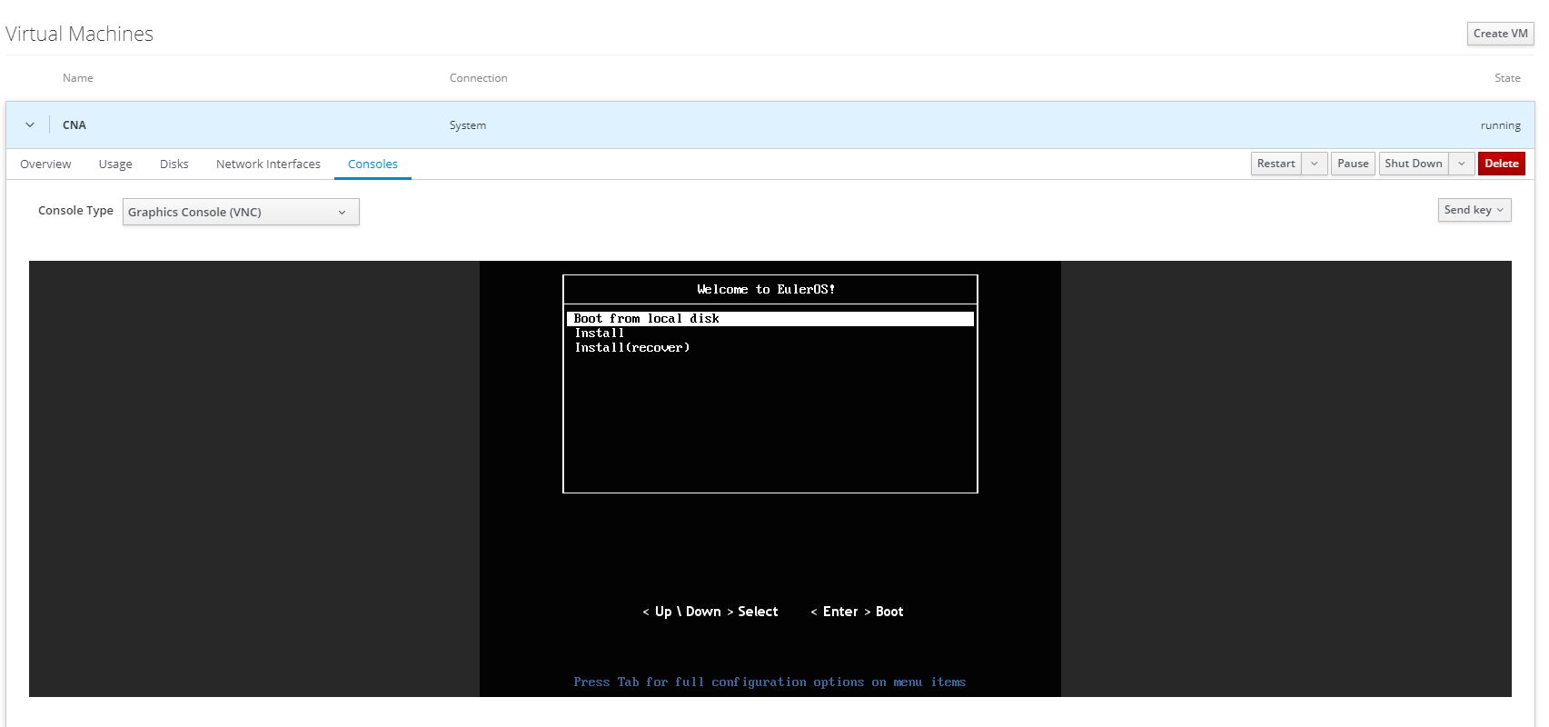Screen dimensions: 1549x727
Task: Expand the Send key menu
Action: pos(1475,210)
